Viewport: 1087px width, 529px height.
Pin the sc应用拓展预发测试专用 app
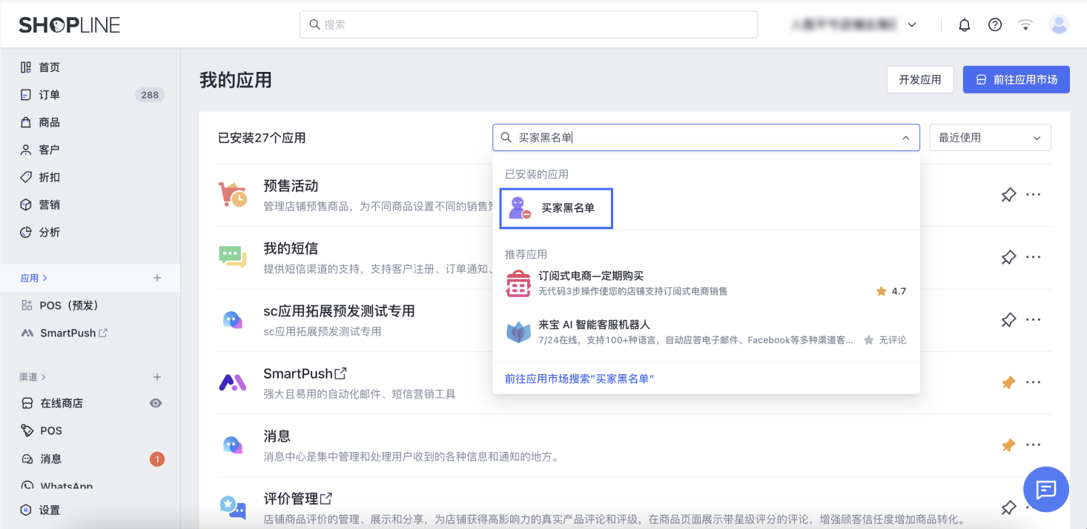[x=1008, y=320]
